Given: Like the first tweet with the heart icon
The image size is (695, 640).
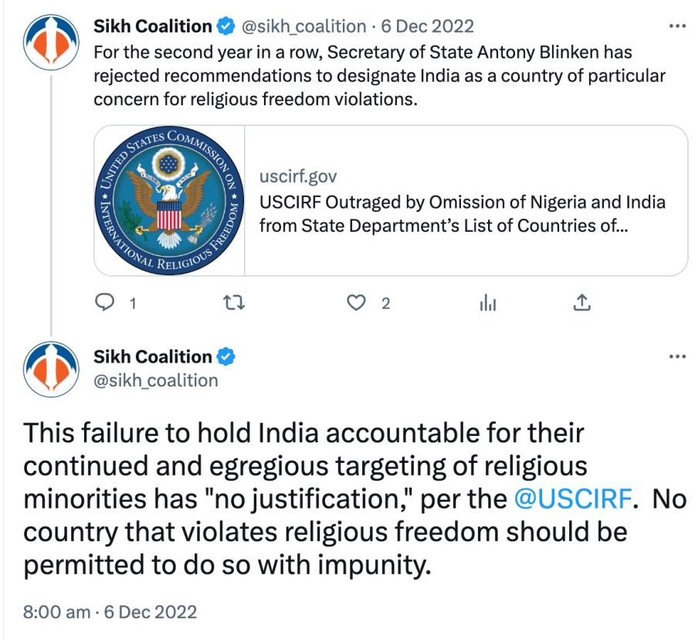Looking at the screenshot, I should (x=356, y=303).
